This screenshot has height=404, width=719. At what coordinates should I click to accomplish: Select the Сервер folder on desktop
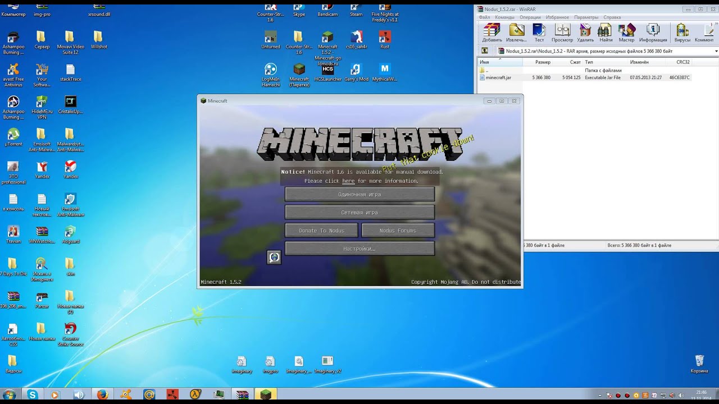pyautogui.click(x=42, y=40)
